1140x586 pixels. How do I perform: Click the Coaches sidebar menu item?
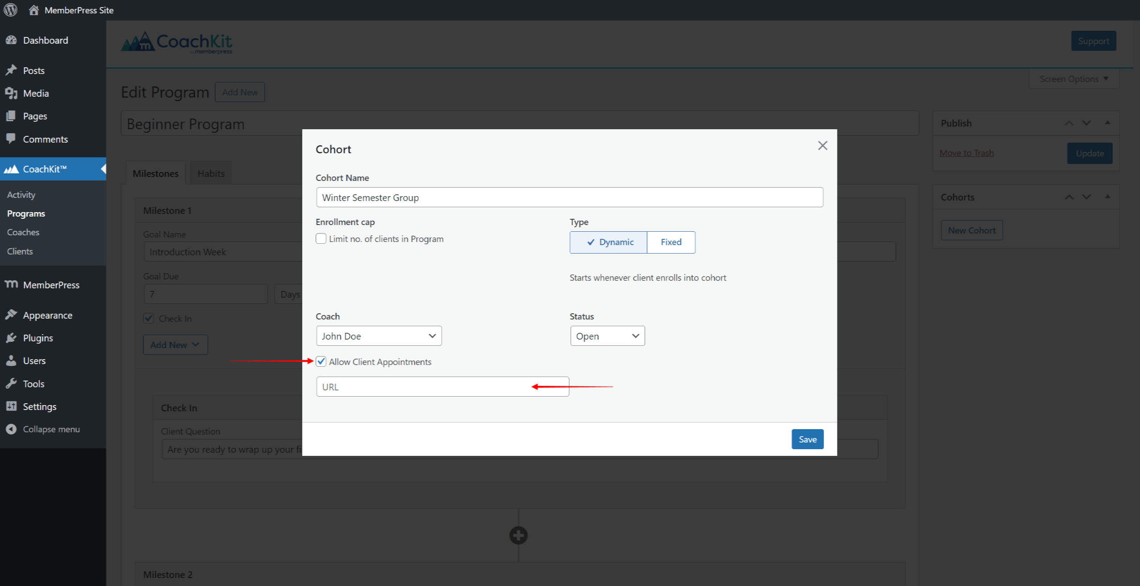point(22,232)
